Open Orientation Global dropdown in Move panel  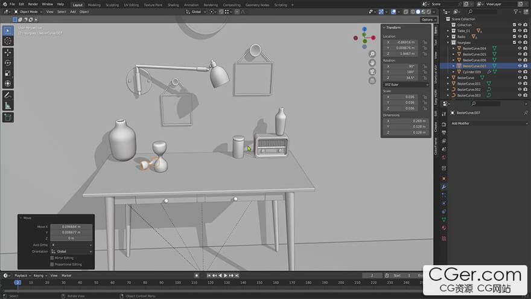pos(71,251)
